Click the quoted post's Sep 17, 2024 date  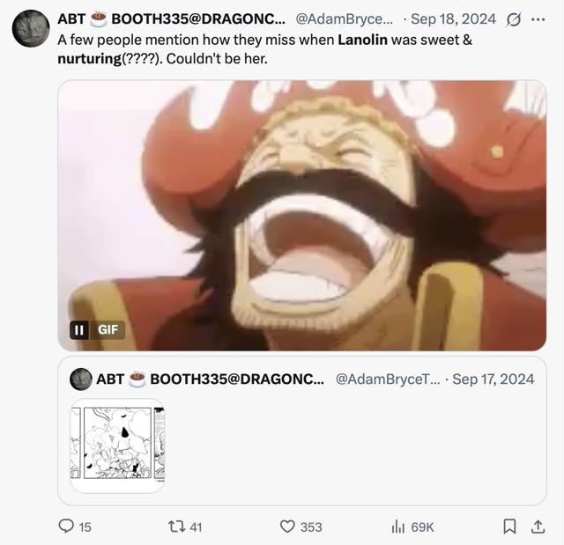point(493,379)
